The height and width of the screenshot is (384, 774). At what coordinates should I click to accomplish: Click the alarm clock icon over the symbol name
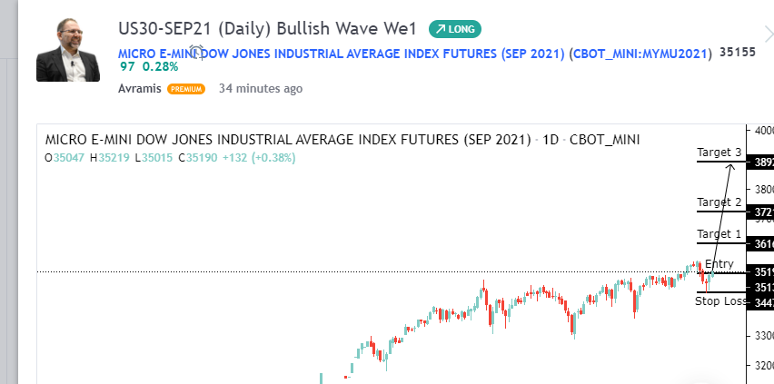point(195,53)
